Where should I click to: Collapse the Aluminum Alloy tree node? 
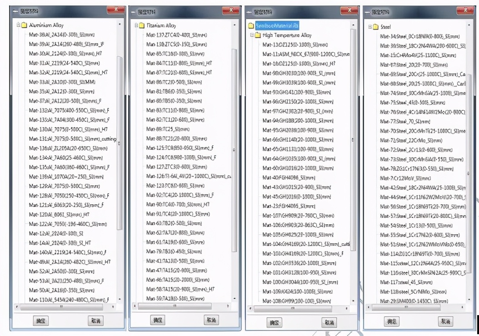[18, 25]
